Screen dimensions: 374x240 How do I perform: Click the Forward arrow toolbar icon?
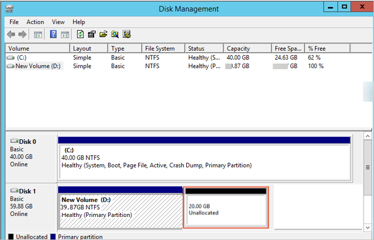[23, 34]
